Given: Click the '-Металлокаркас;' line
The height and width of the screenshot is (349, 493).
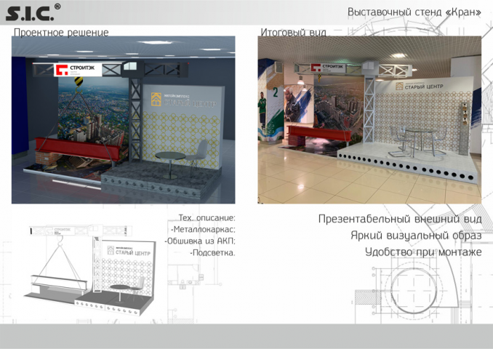Looking at the screenshot, I should [203, 229].
